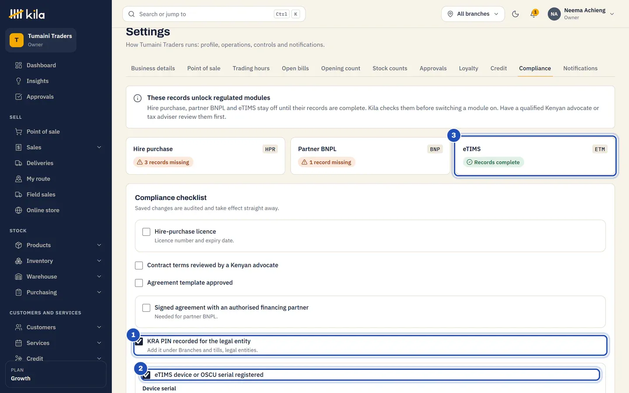Open Insights via the lightbulb icon
The height and width of the screenshot is (393, 629).
coord(18,81)
